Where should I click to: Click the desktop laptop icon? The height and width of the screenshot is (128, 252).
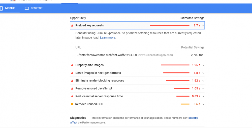pos(27,8)
